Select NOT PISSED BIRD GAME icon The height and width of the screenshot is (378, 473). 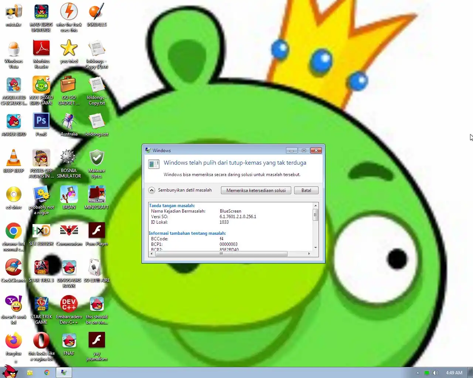click(x=41, y=91)
